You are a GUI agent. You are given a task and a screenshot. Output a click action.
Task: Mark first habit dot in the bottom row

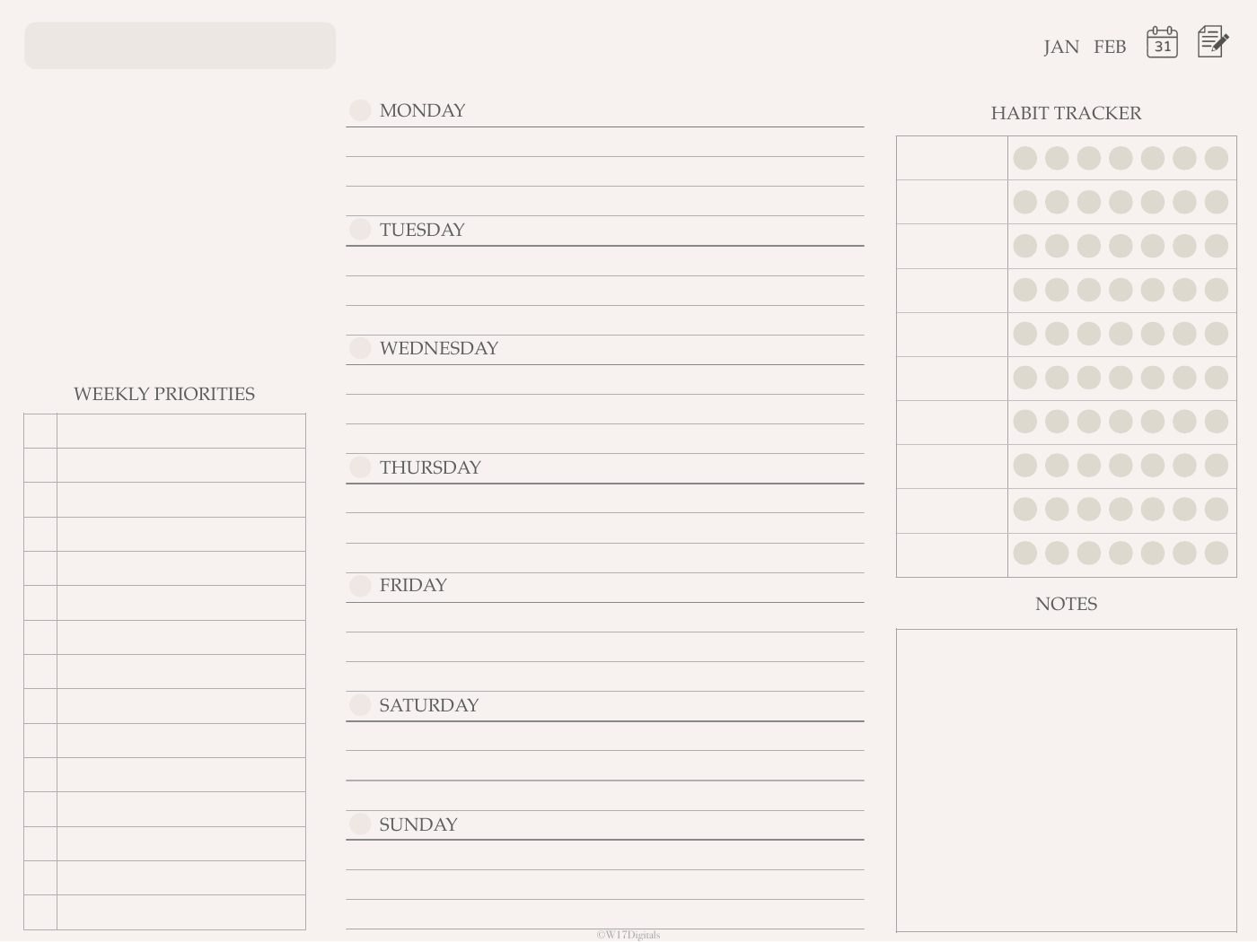[x=1025, y=554]
